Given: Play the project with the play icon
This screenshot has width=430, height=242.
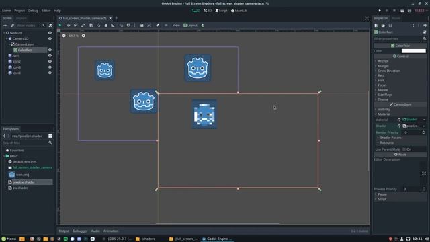Looking at the screenshot, I should coord(380,11).
